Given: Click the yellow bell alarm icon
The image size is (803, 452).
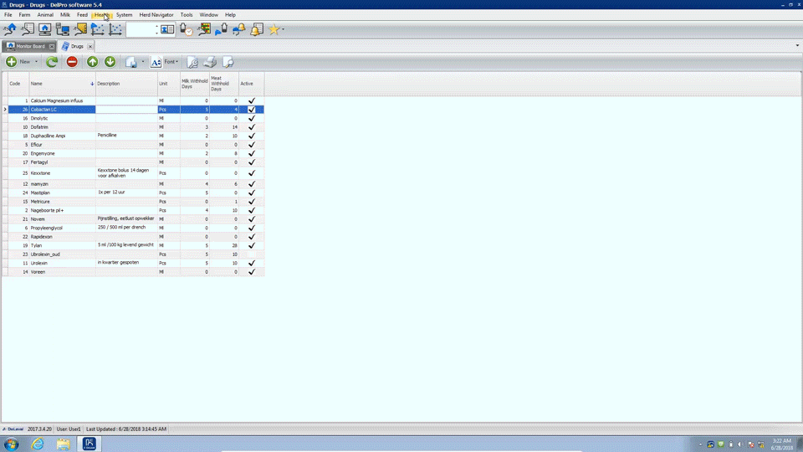Looking at the screenshot, I should coord(257,29).
